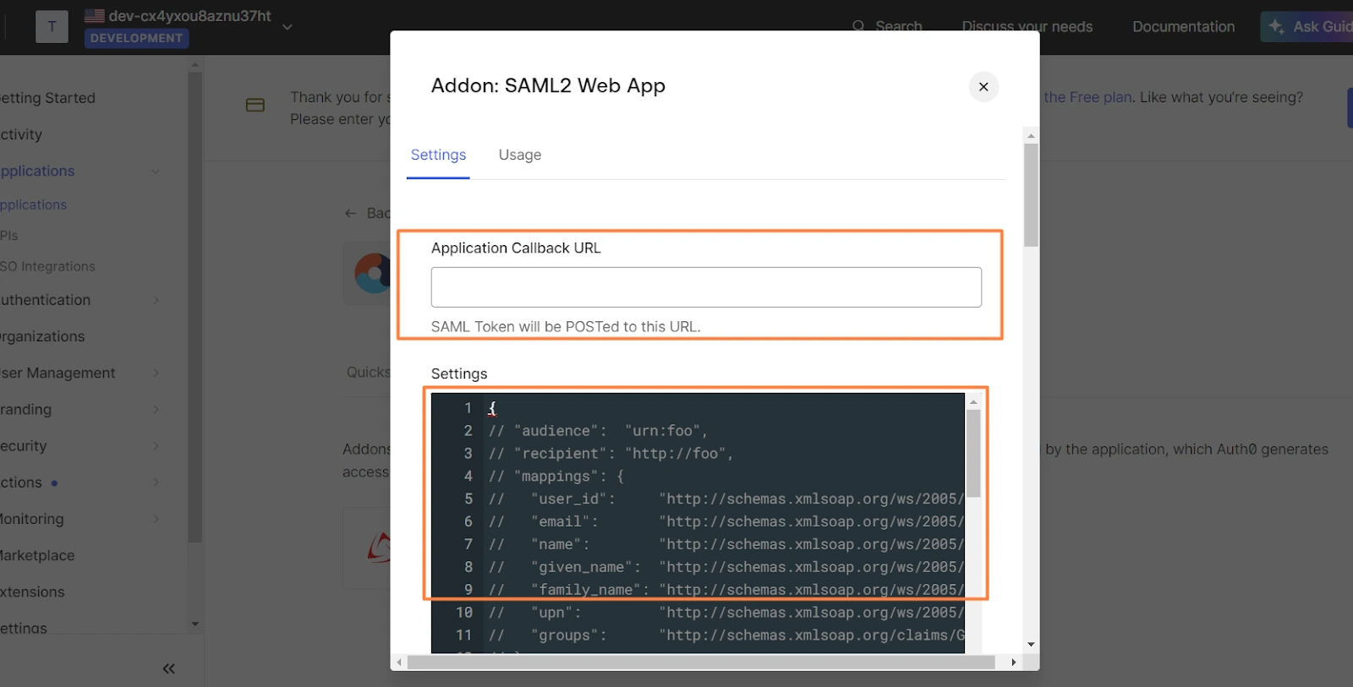Open Getting Started in sidebar
This screenshot has height=687, width=1353.
pos(47,98)
